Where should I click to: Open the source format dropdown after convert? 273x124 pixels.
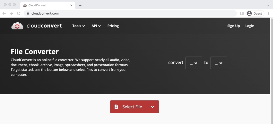click(x=194, y=63)
